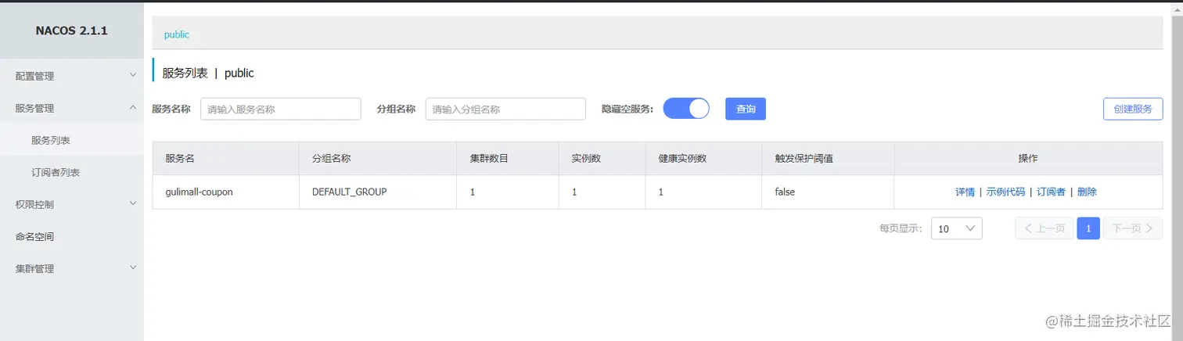Image resolution: width=1183 pixels, height=341 pixels.
Task: Click the 集群数目 column header
Action: click(x=508, y=158)
